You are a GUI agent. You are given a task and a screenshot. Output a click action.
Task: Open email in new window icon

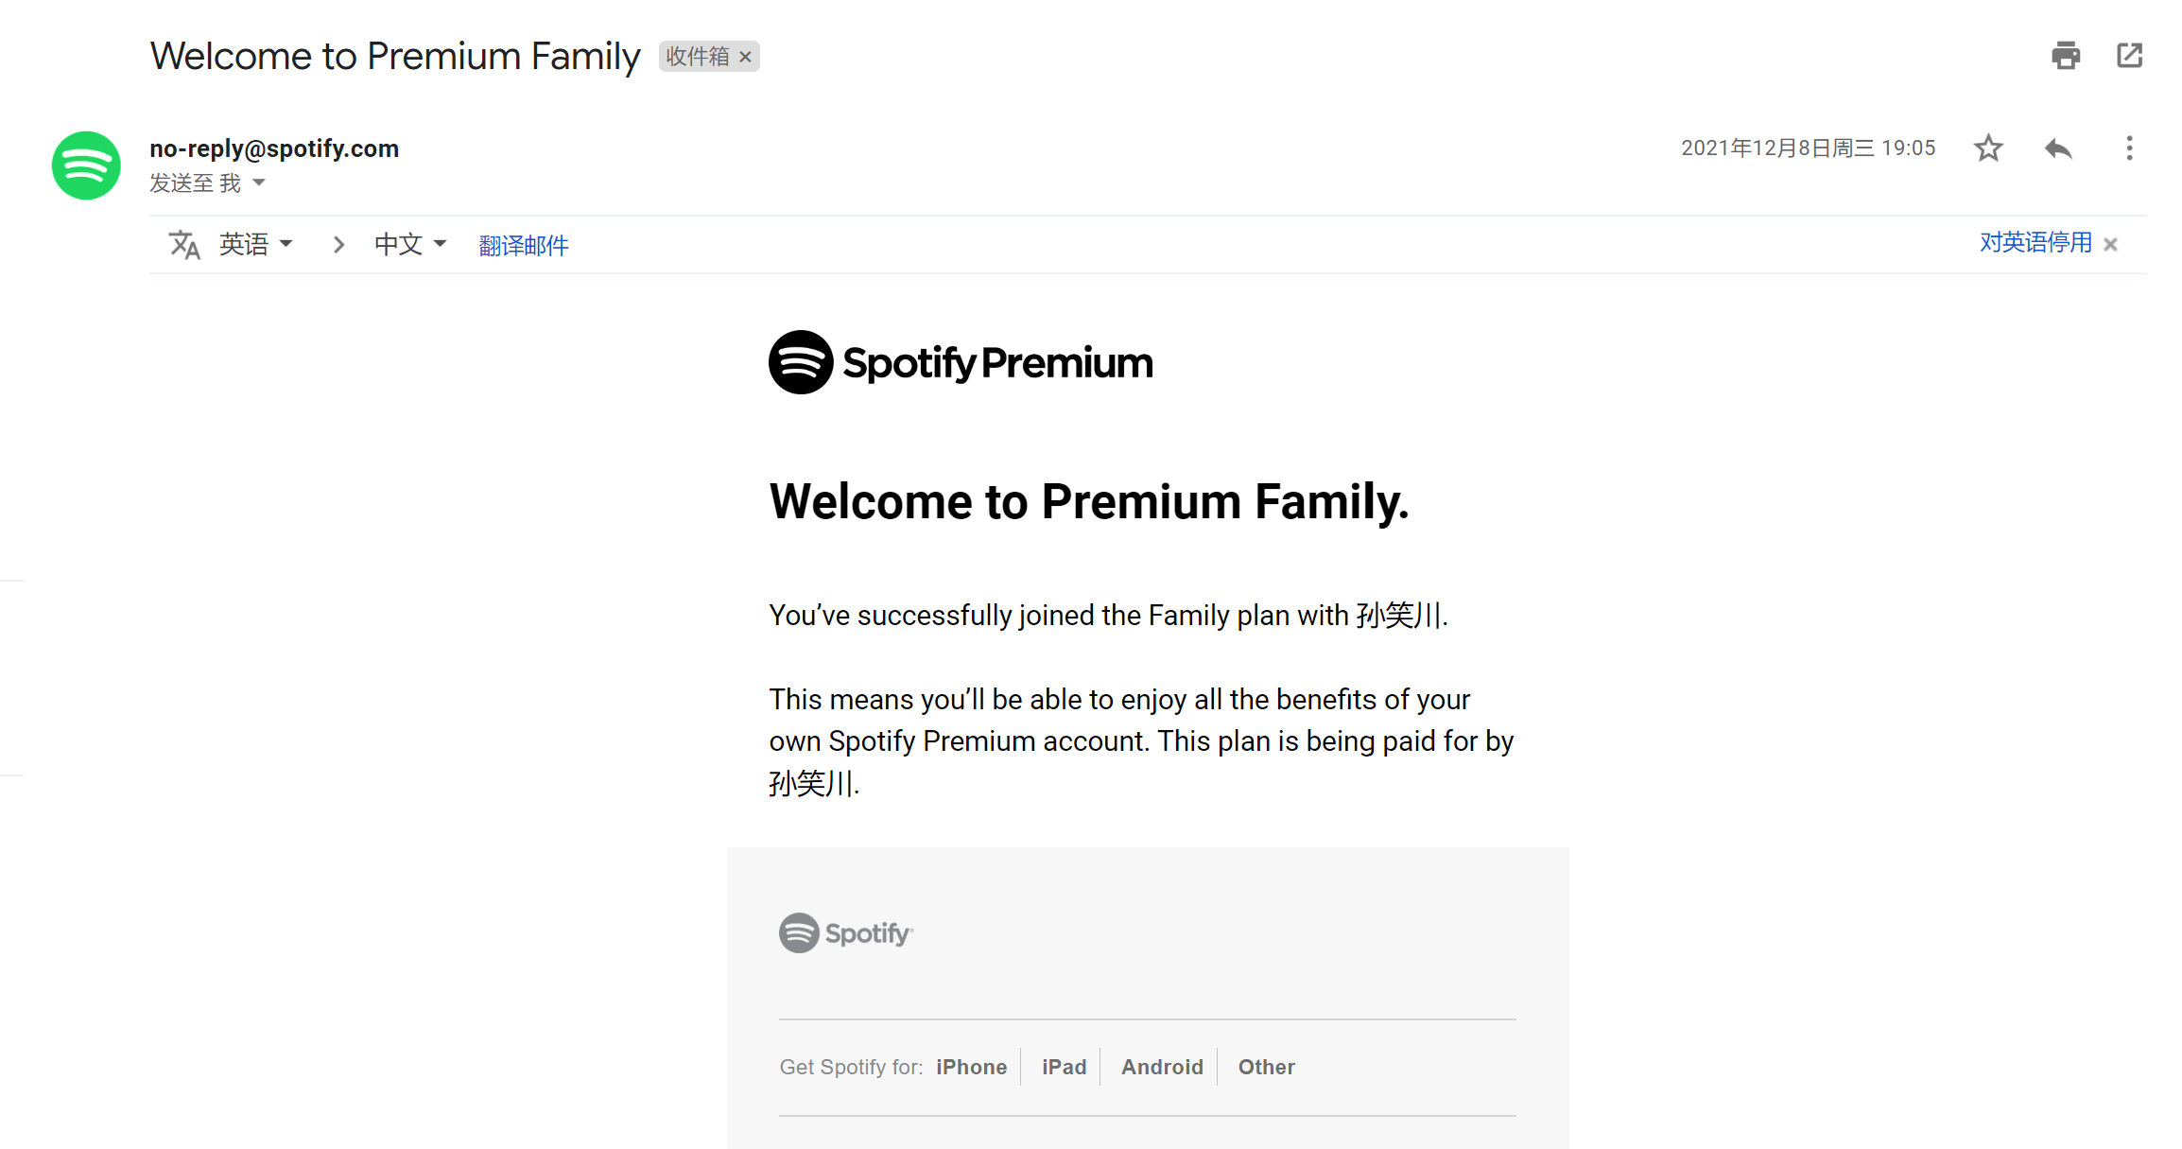click(x=2129, y=56)
